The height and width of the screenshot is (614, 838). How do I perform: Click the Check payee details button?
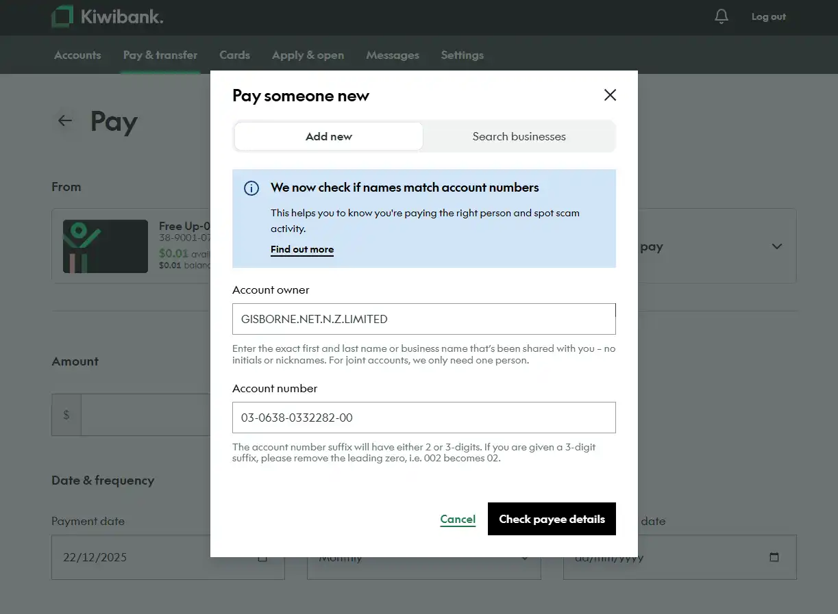coord(552,519)
